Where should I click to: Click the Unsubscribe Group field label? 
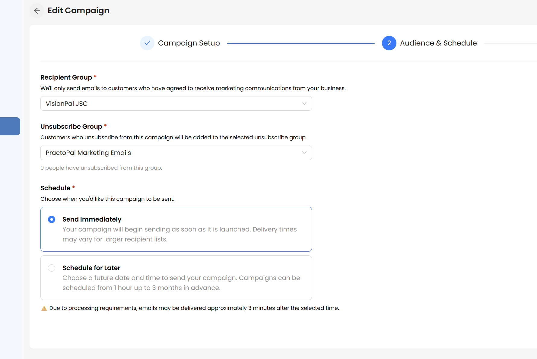[71, 127]
